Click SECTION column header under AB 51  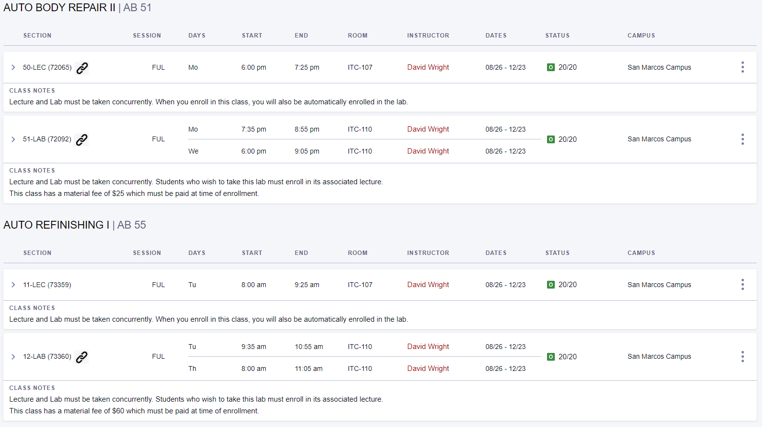(37, 36)
